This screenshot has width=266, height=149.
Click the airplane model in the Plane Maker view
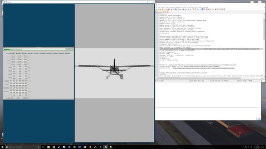click(114, 69)
